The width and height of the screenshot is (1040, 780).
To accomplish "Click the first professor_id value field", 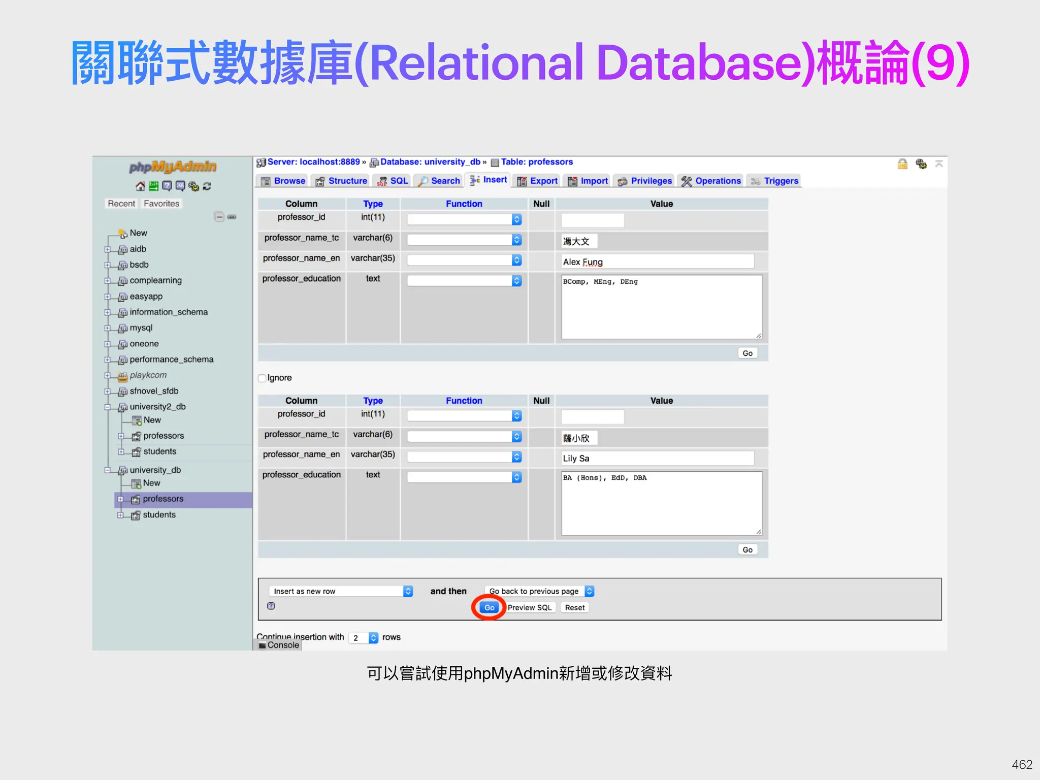I will pyautogui.click(x=592, y=220).
